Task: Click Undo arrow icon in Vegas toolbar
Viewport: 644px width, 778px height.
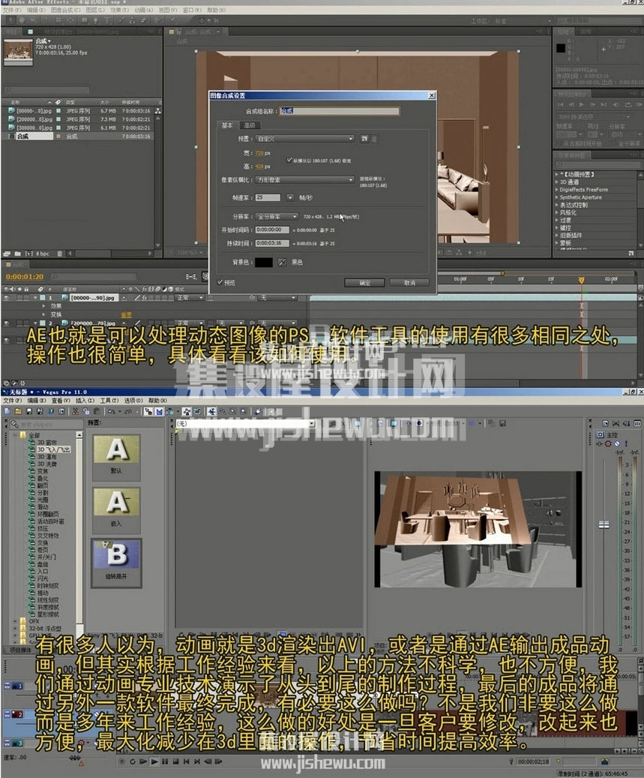Action: point(112,411)
